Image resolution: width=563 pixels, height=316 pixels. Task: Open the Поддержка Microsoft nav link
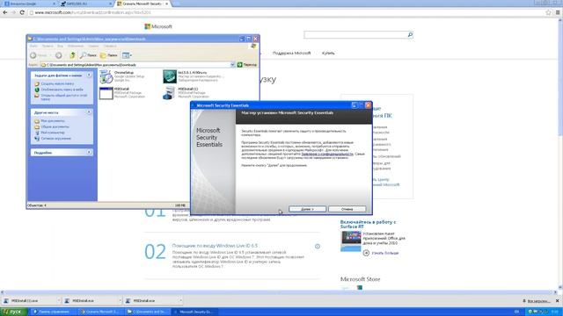click(291, 53)
